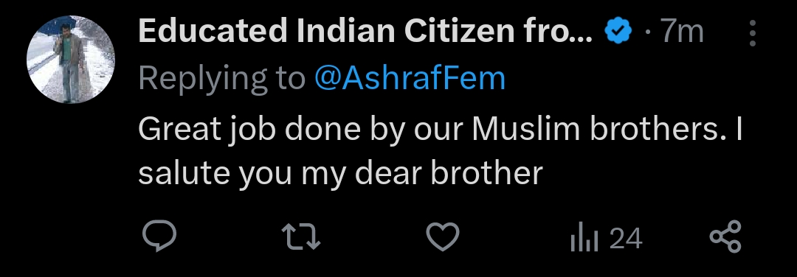
Task: Open the three-dot more options menu
Action: [753, 33]
